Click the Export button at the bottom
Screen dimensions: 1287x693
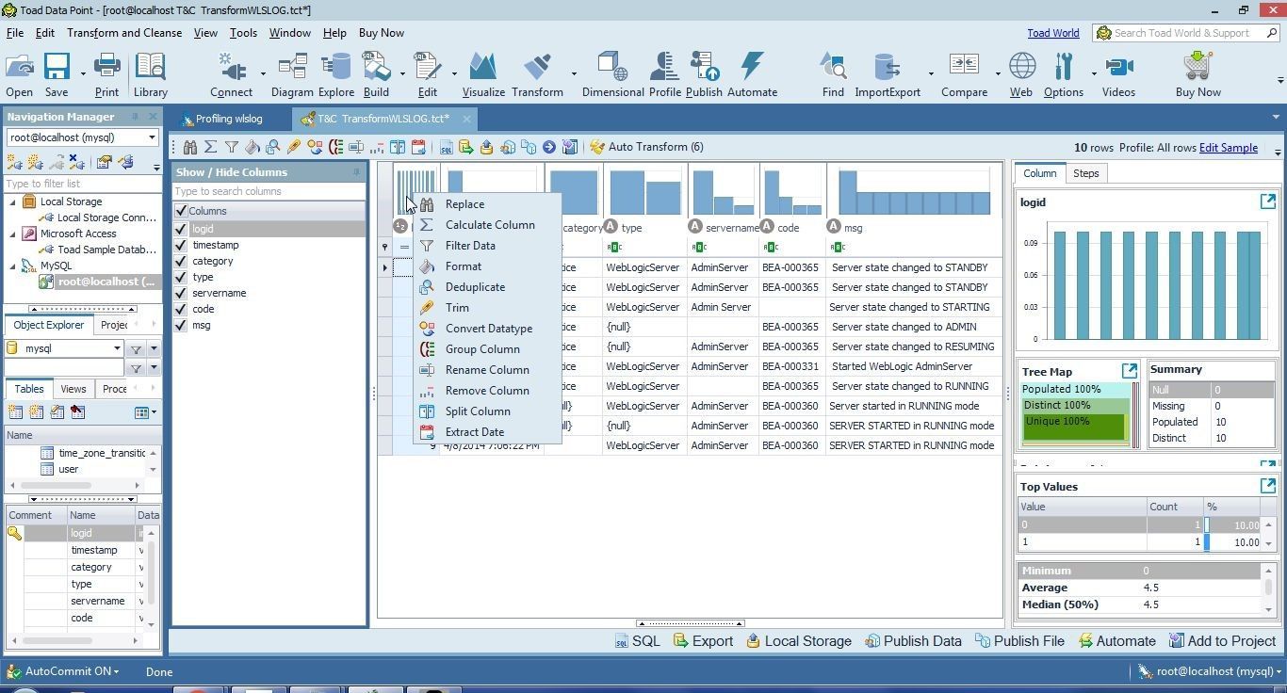tap(703, 641)
